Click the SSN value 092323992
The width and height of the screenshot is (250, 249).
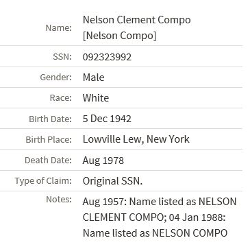(x=107, y=57)
